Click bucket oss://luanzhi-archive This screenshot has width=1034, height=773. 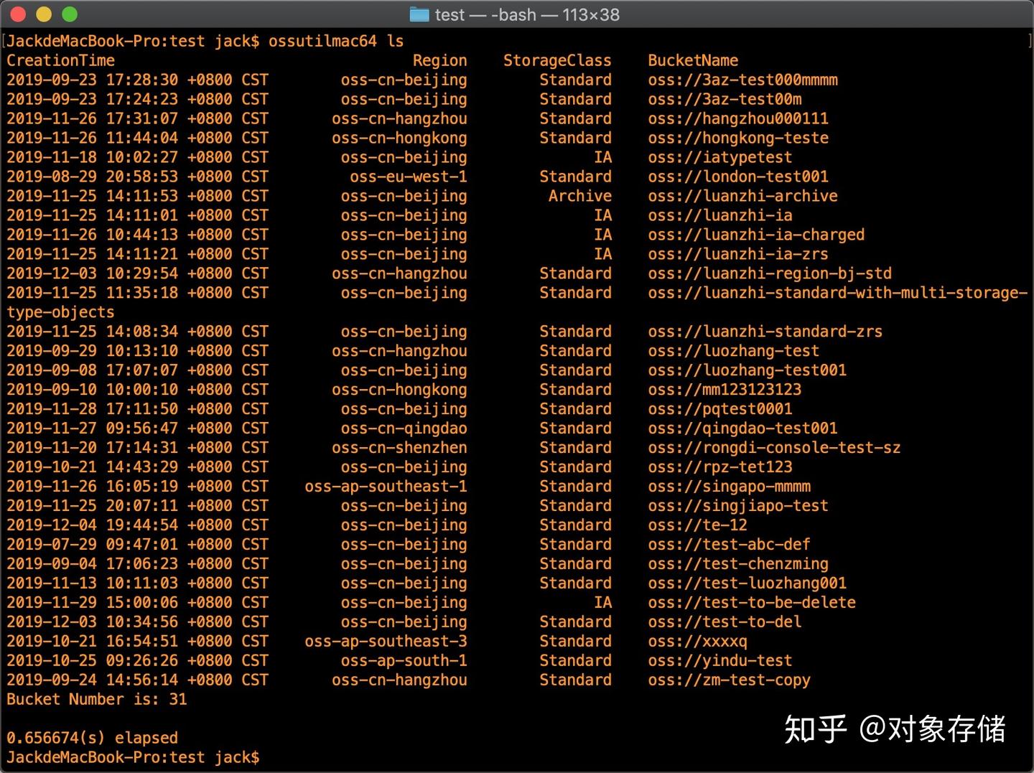click(x=742, y=196)
